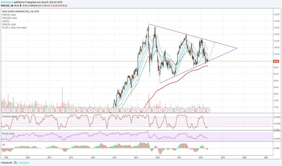The width and height of the screenshot is (282, 166).
Task: Click the TradingView cloud logo icon
Action: [15, 163]
